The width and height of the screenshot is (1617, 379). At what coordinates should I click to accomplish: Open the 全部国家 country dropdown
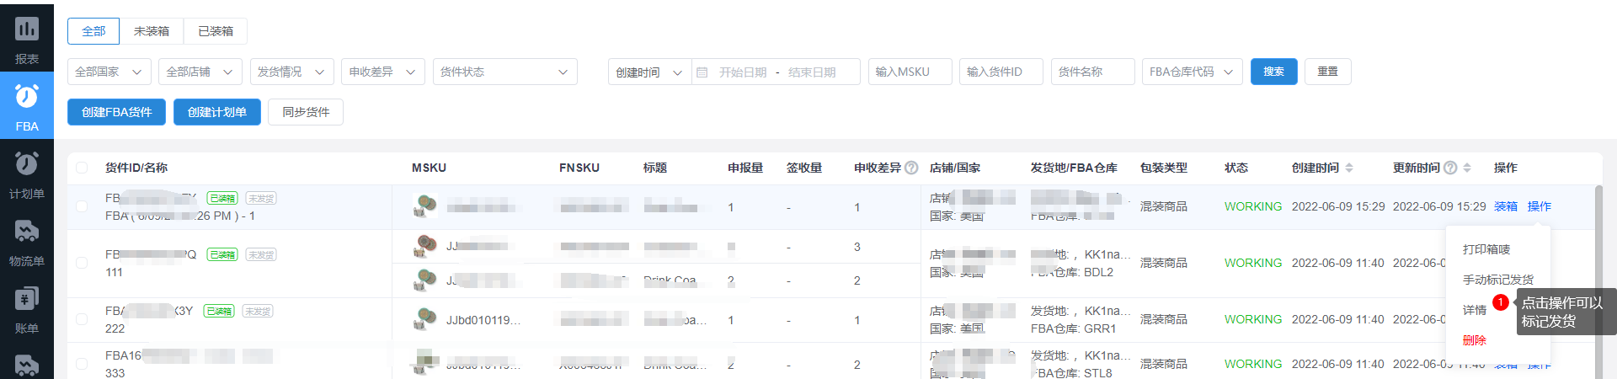click(x=109, y=72)
